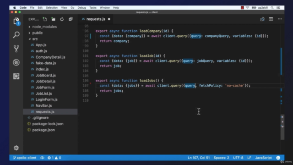Open the Notification Center icon
This screenshot has height=165, width=293.
[278, 8]
